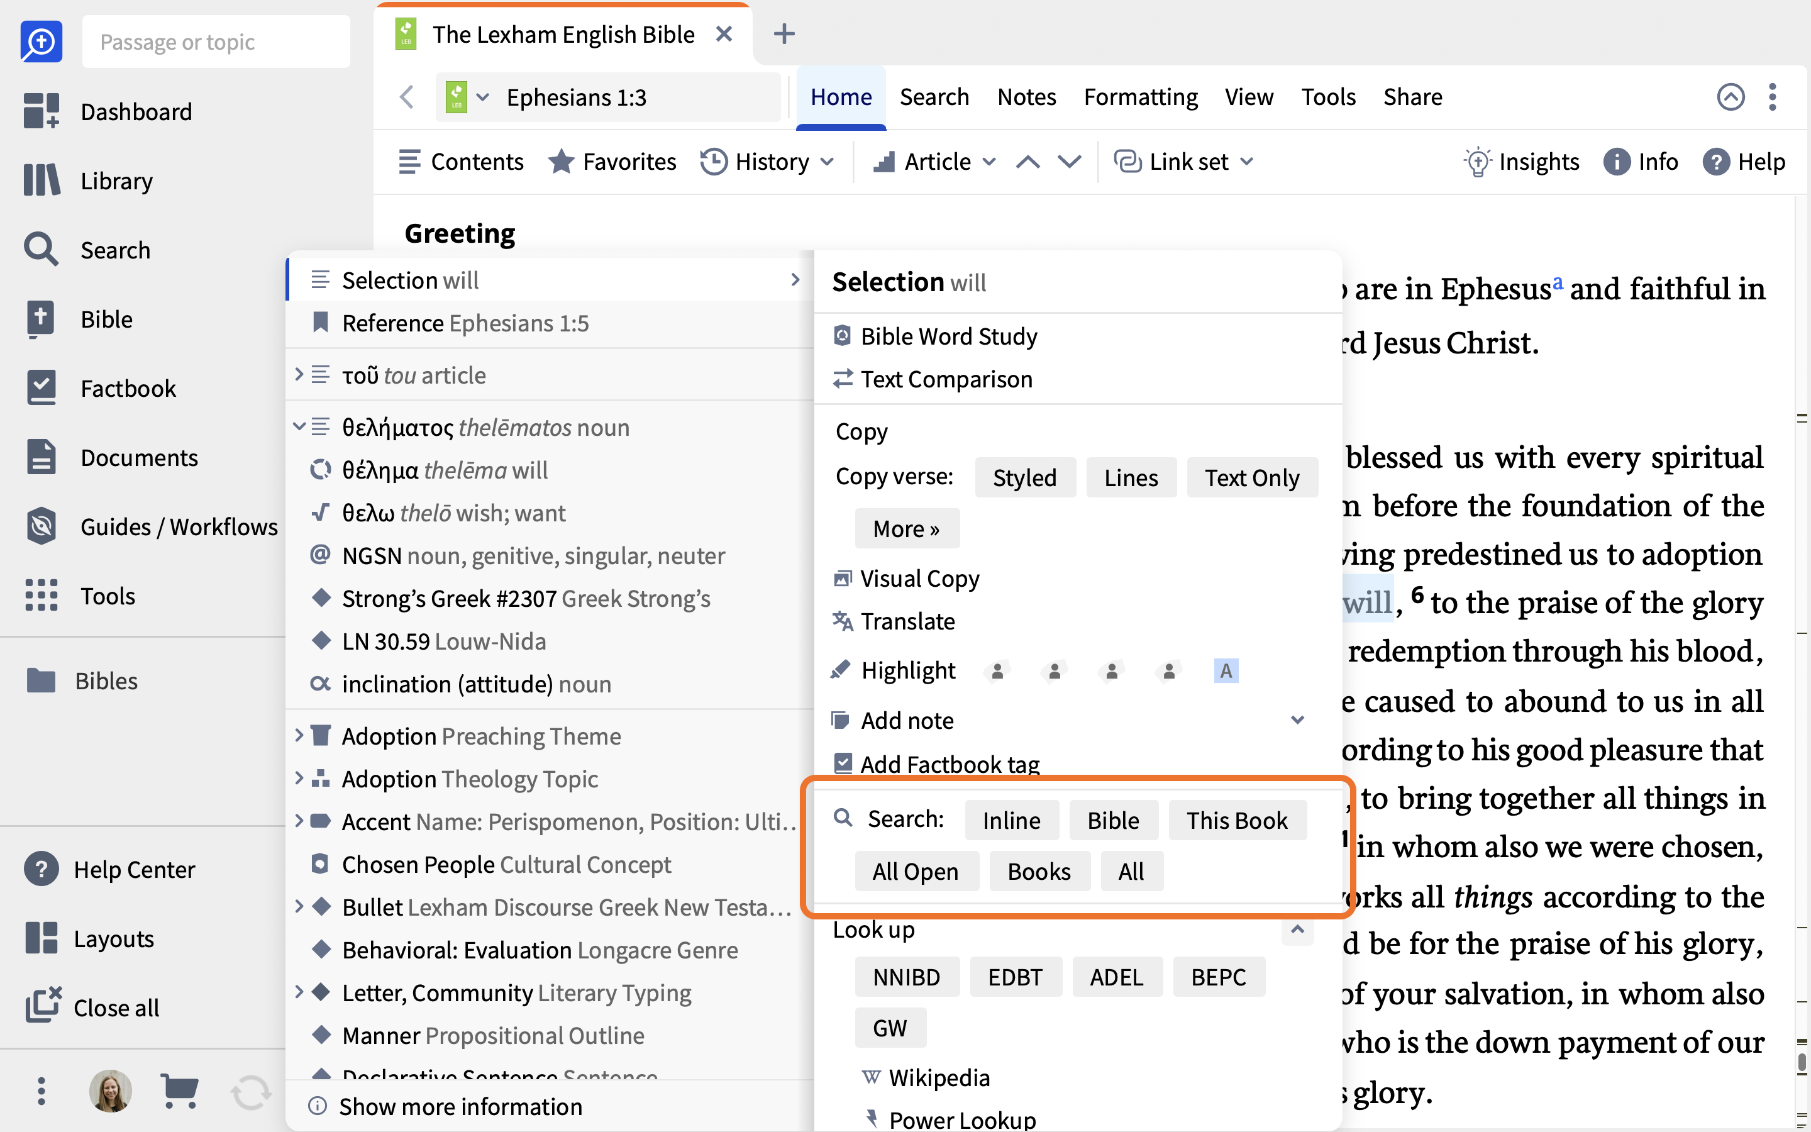Apply the first highlighter style

pos(997,670)
